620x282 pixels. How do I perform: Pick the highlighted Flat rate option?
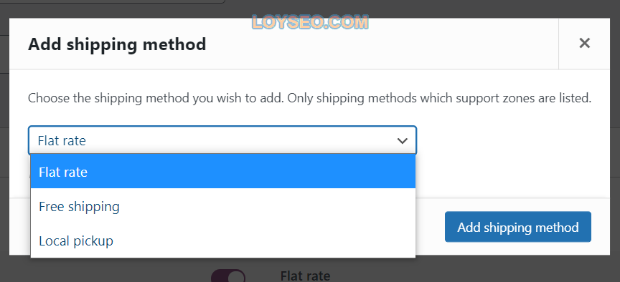tap(223, 172)
